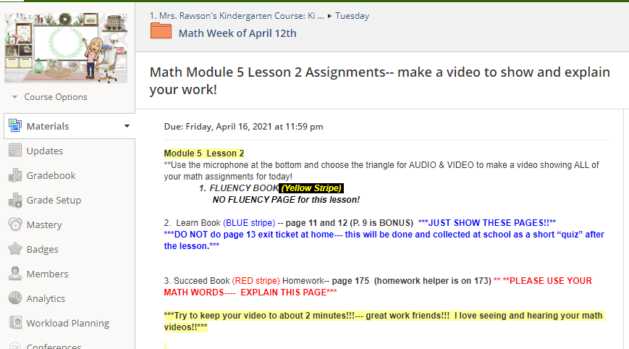The width and height of the screenshot is (629, 349).
Task: Click 'NO FLUENCY PAGE for this lesson!' text
Action: [x=286, y=200]
